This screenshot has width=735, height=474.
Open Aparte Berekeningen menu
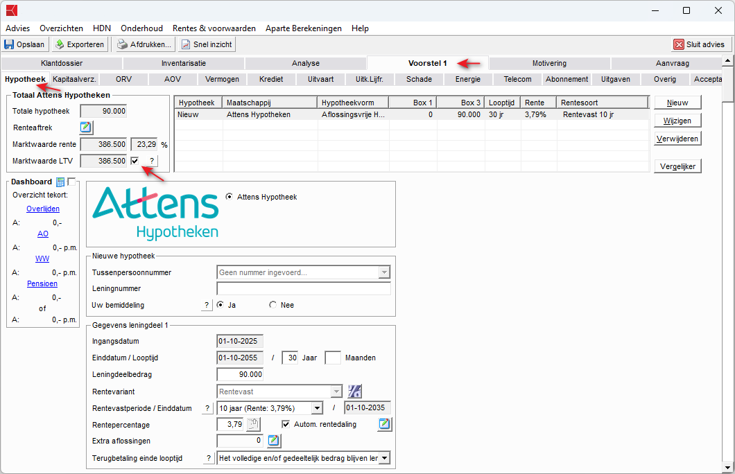(x=304, y=28)
